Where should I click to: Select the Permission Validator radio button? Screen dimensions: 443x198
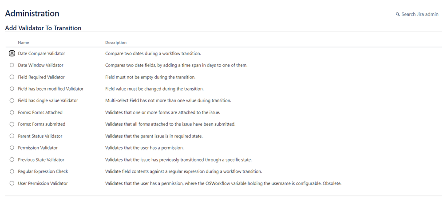pyautogui.click(x=12, y=148)
